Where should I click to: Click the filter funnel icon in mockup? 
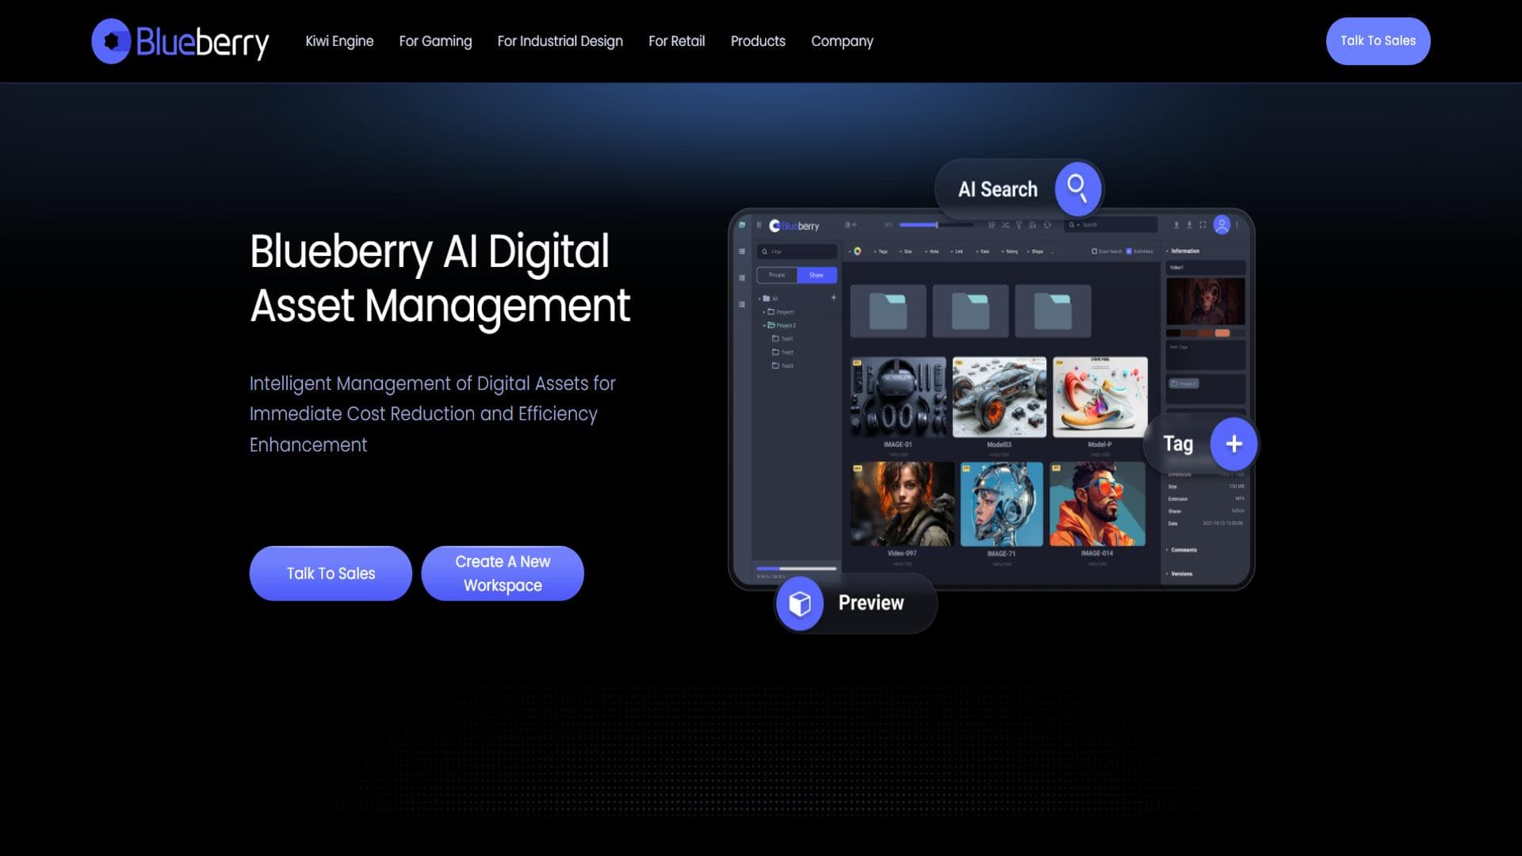click(x=1019, y=225)
